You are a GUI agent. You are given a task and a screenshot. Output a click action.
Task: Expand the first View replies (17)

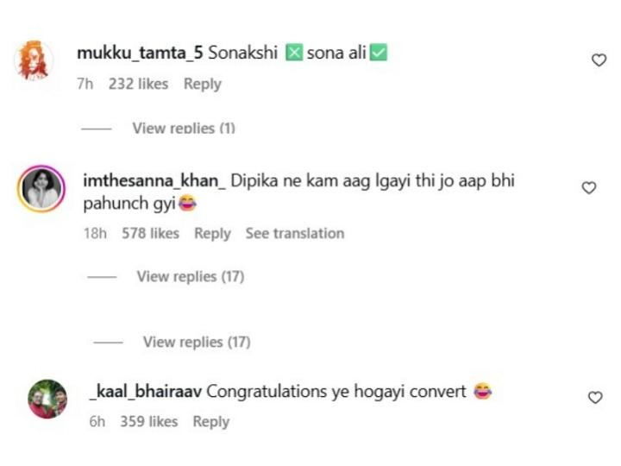(190, 276)
